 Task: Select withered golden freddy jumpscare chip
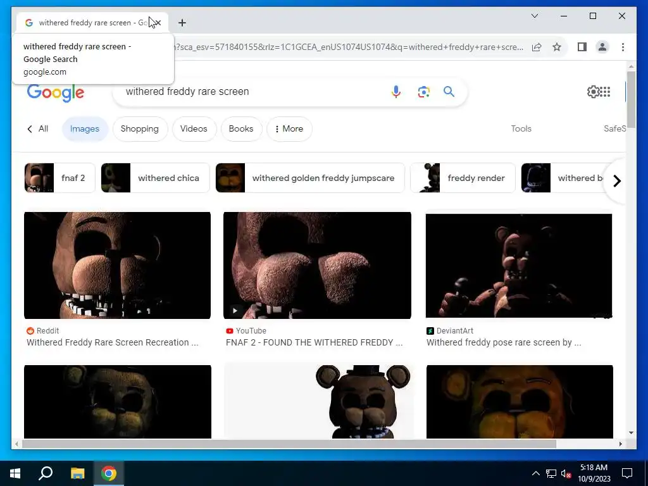pyautogui.click(x=310, y=178)
